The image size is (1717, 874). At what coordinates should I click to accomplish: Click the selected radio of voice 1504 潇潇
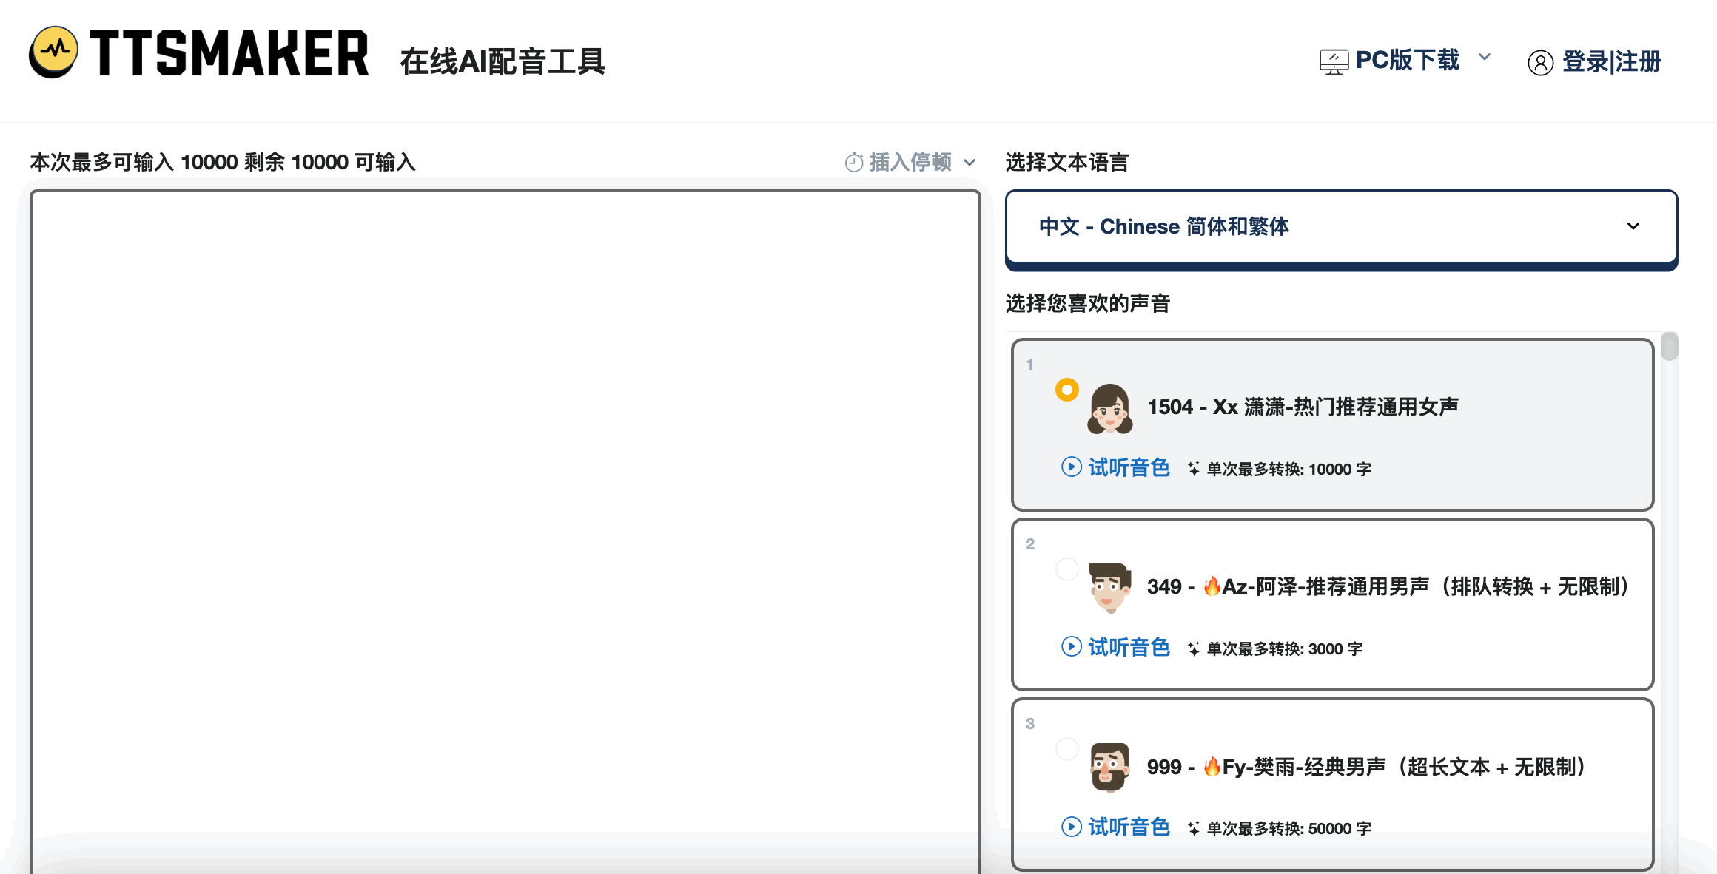click(1066, 389)
